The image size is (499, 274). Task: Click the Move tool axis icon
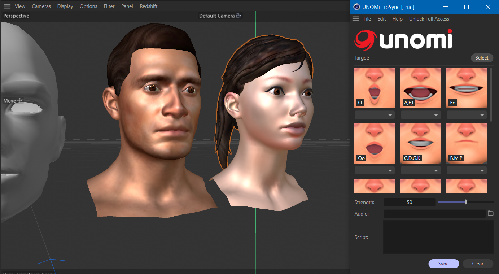(20, 100)
